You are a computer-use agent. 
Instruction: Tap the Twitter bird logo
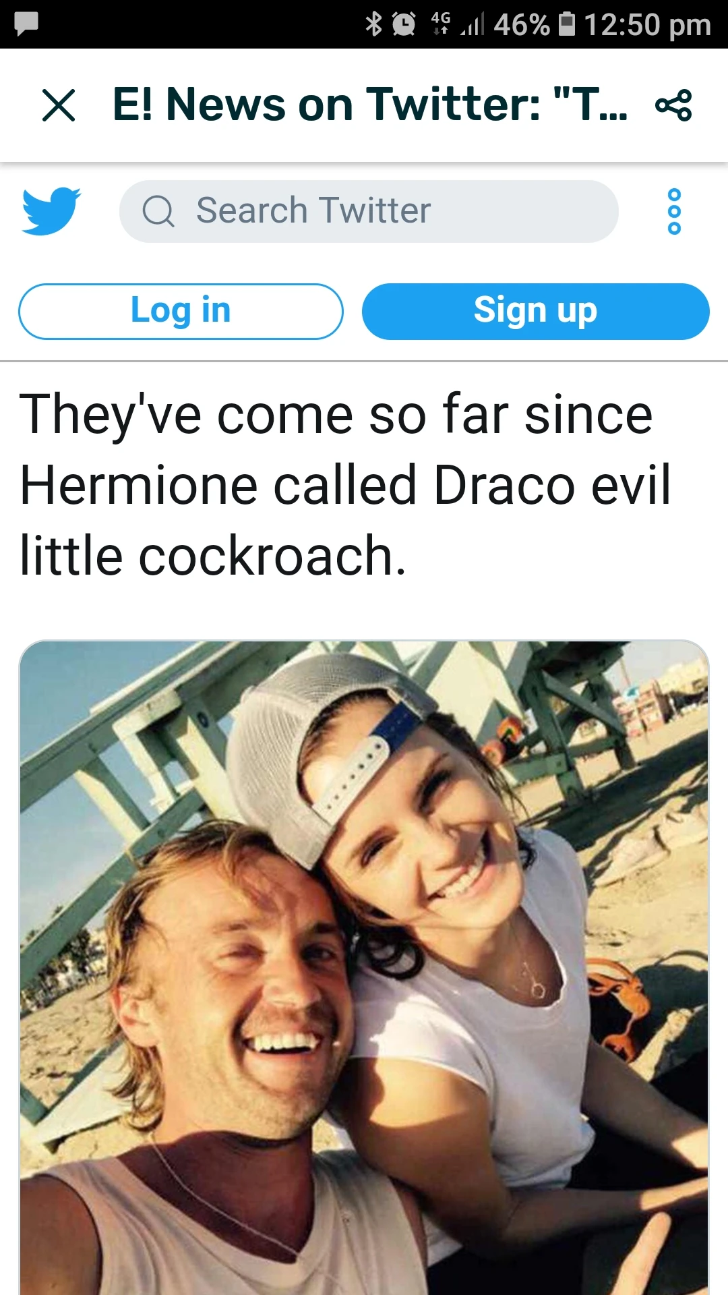click(51, 211)
